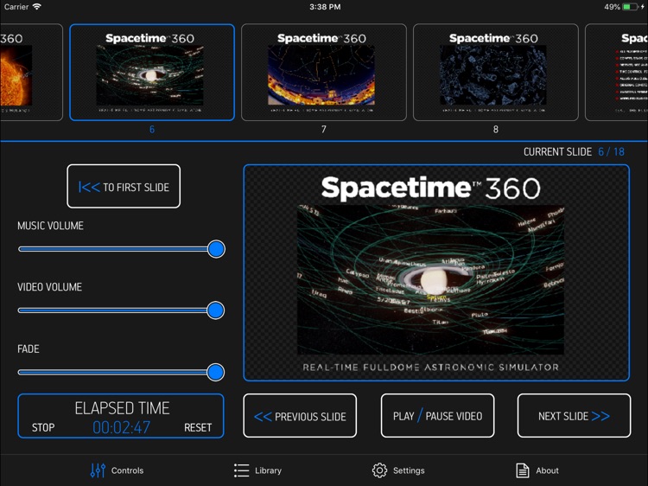Switch to the Library tab
Image resolution: width=648 pixels, height=486 pixels.
tap(257, 470)
